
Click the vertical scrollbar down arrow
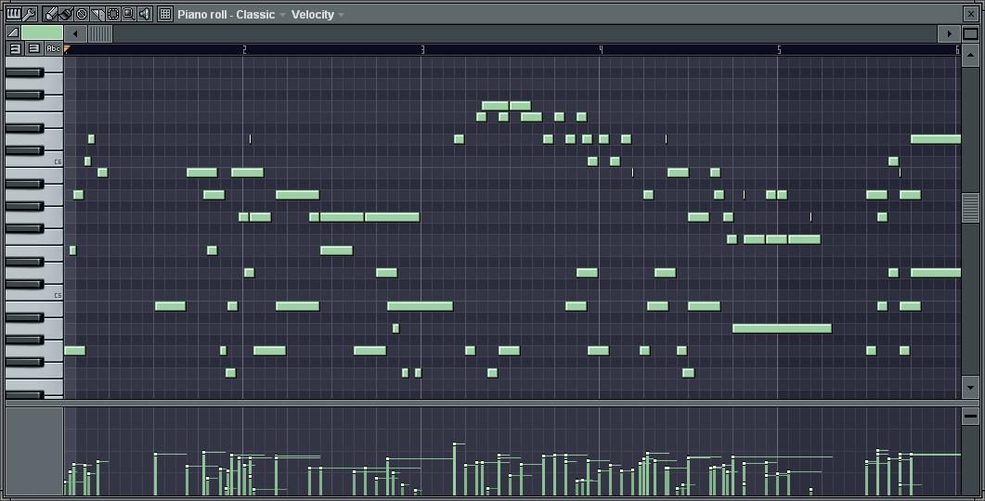970,387
